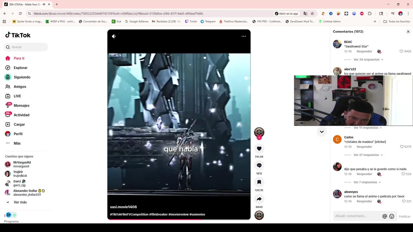Open Todos los favoritos folder

coord(397,22)
